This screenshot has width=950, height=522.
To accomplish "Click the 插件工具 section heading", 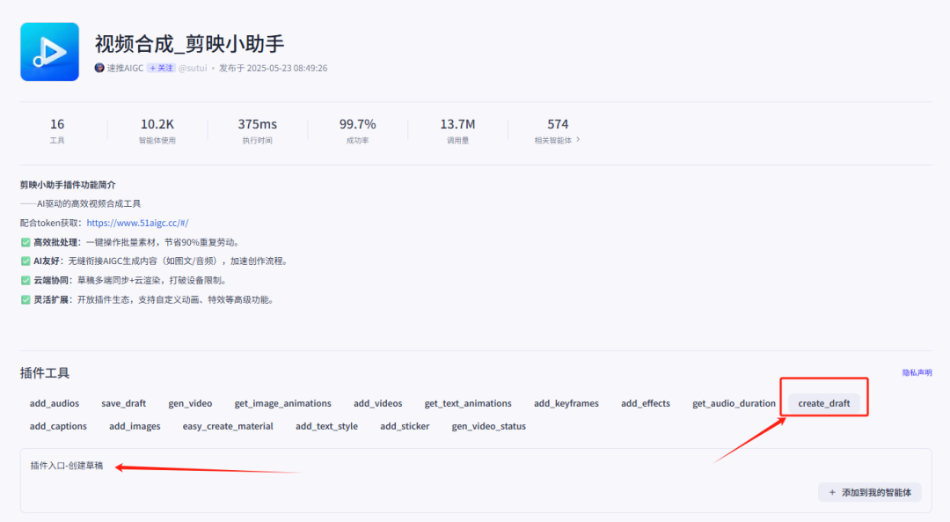I will [45, 373].
